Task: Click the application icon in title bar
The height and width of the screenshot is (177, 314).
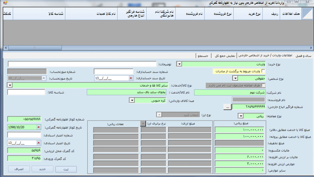Action: 5,2
